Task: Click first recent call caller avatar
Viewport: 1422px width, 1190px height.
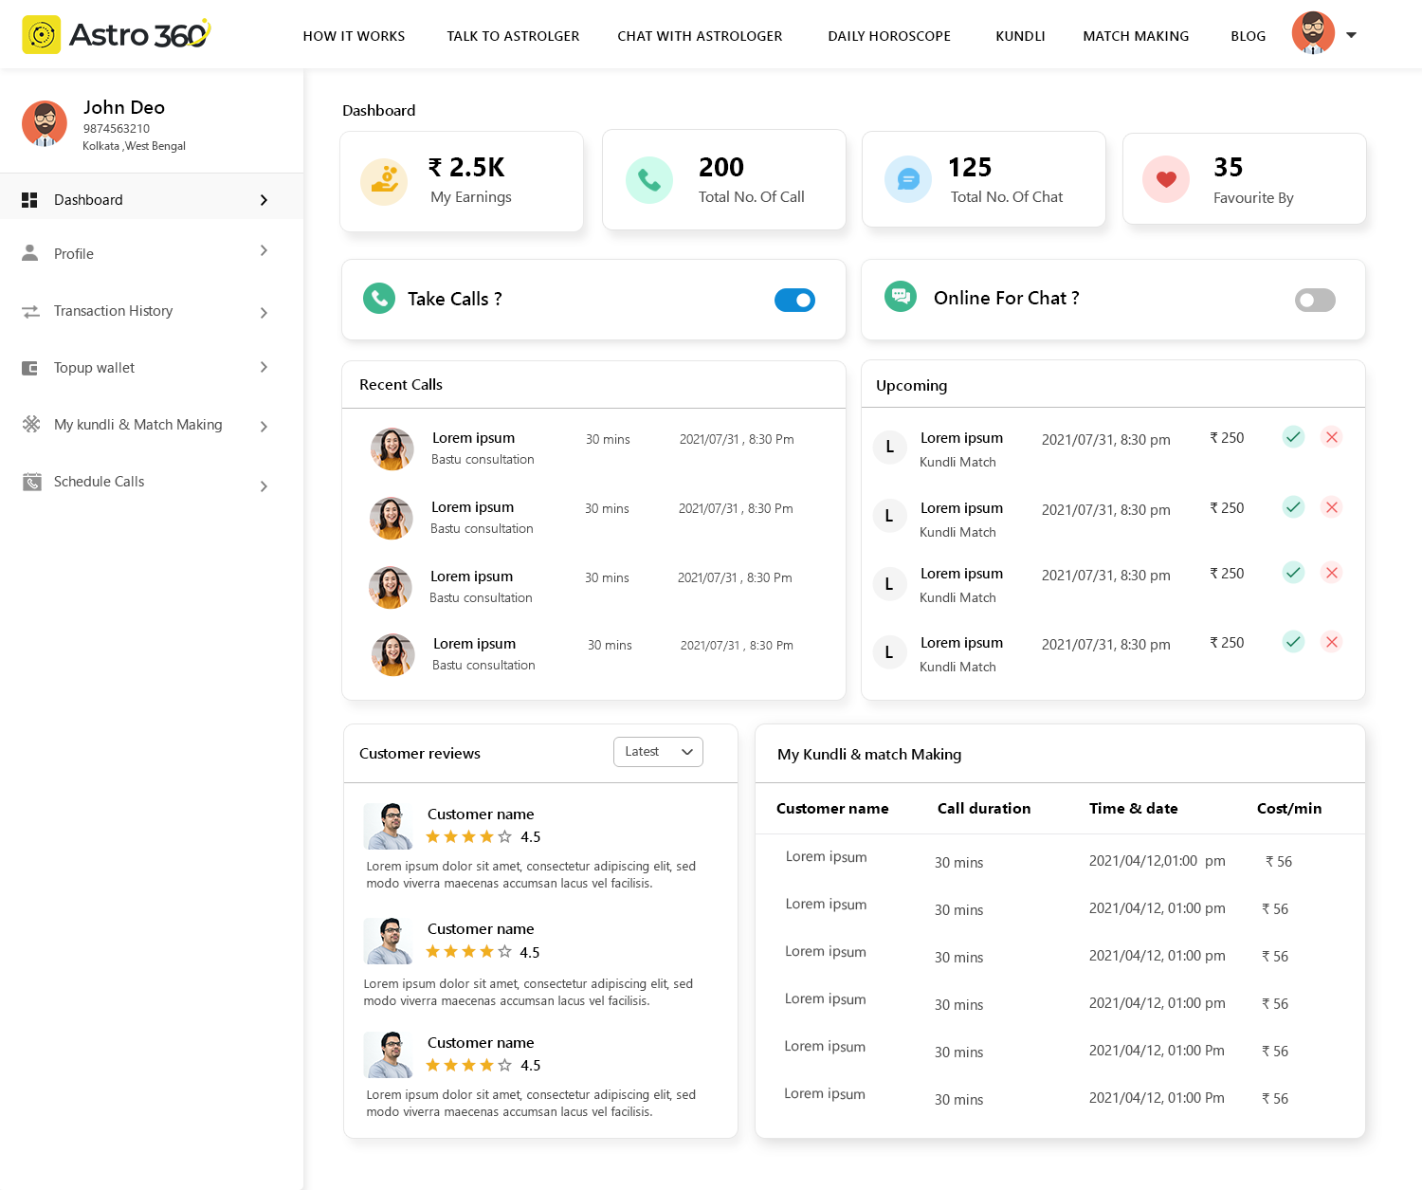Action: click(392, 449)
